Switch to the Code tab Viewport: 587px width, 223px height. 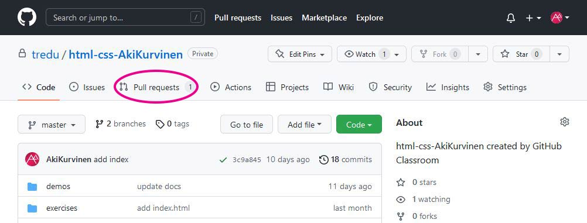pos(39,87)
